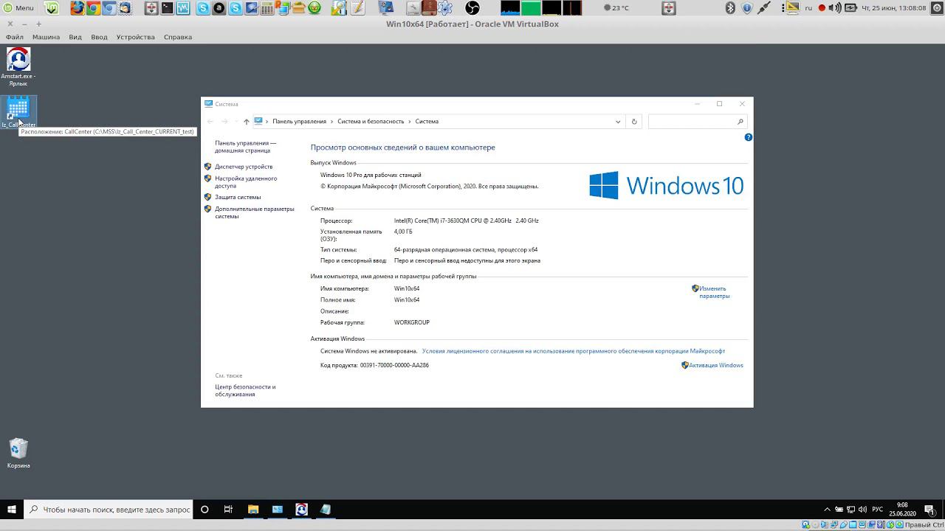Open the top panel date and time
Image resolution: width=945 pixels, height=531 pixels.
896,8
